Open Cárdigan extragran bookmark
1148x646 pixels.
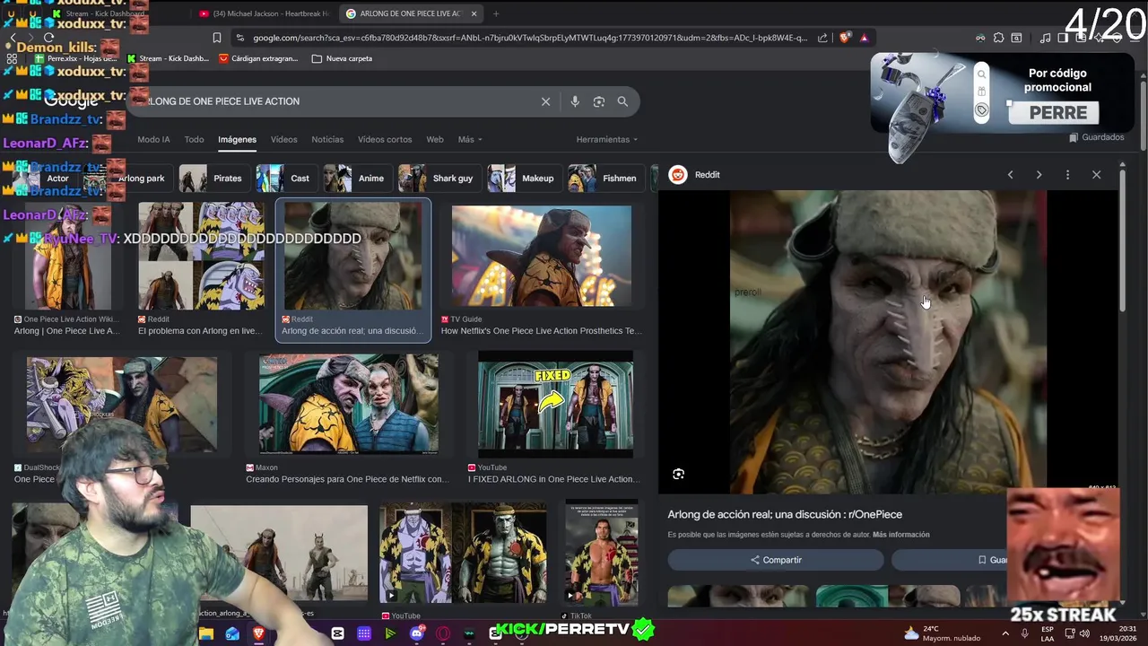click(258, 58)
